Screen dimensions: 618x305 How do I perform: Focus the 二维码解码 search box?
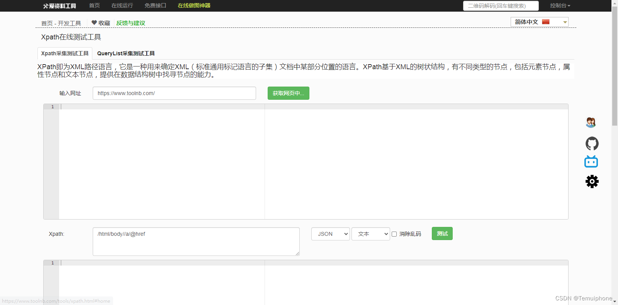[x=501, y=6]
